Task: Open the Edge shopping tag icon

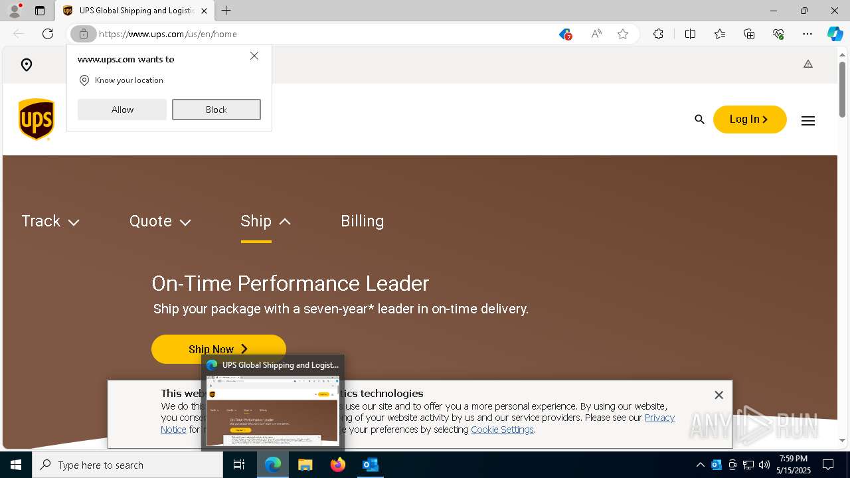Action: click(x=565, y=34)
